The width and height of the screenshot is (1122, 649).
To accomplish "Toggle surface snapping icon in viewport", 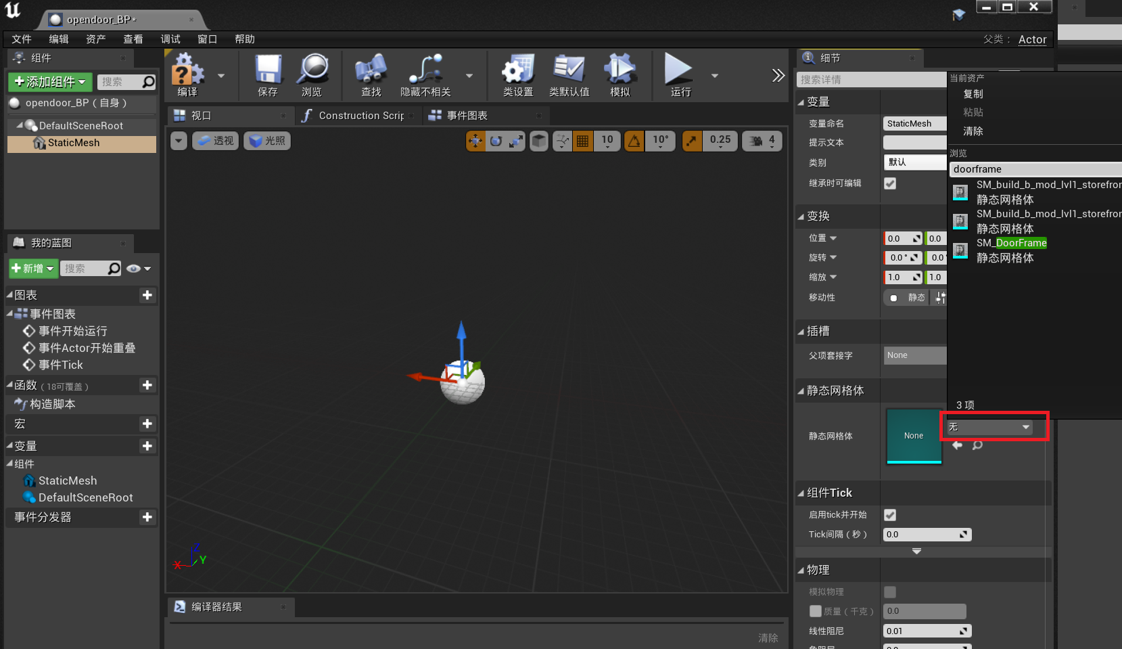I will 562,141.
